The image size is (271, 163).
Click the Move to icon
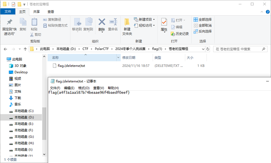[77, 22]
